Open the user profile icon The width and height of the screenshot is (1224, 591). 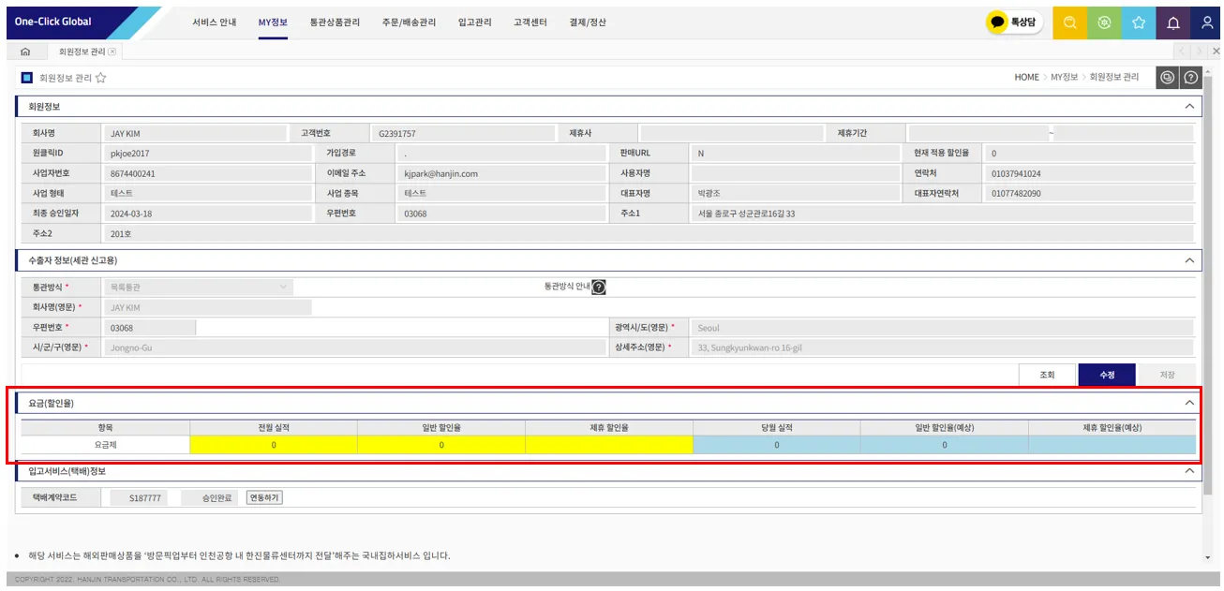1207,22
